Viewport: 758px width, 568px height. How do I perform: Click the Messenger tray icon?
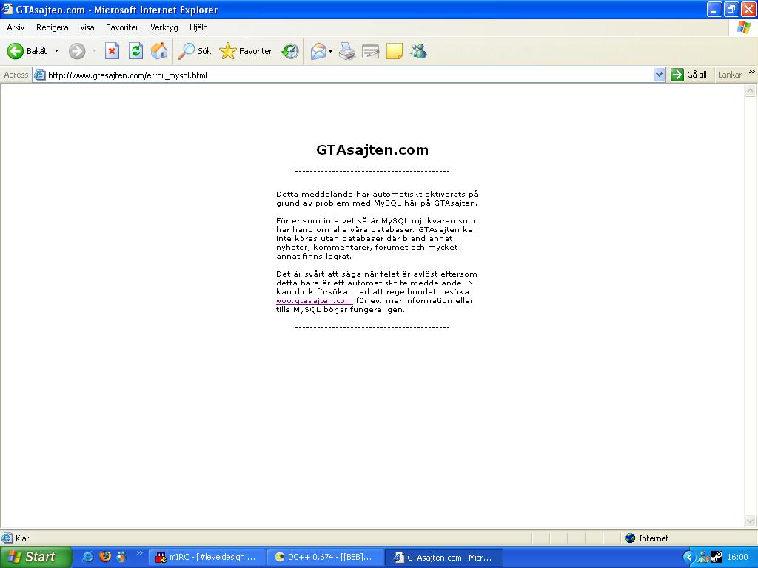(x=703, y=558)
